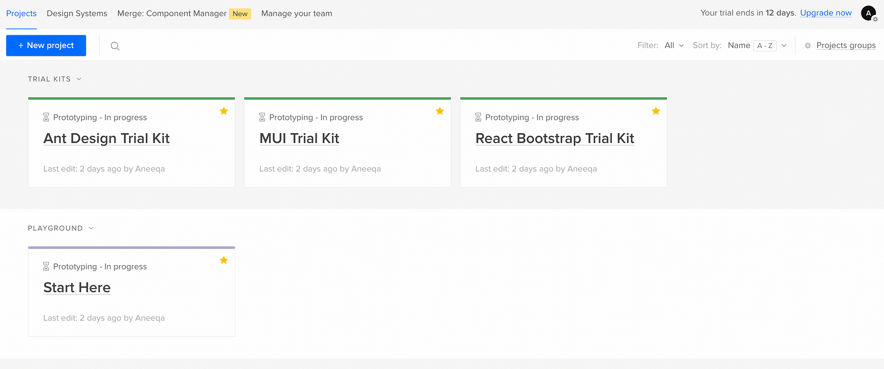This screenshot has height=369, width=884.
Task: Click Last edit text on React Bootstrap card
Action: [536, 168]
